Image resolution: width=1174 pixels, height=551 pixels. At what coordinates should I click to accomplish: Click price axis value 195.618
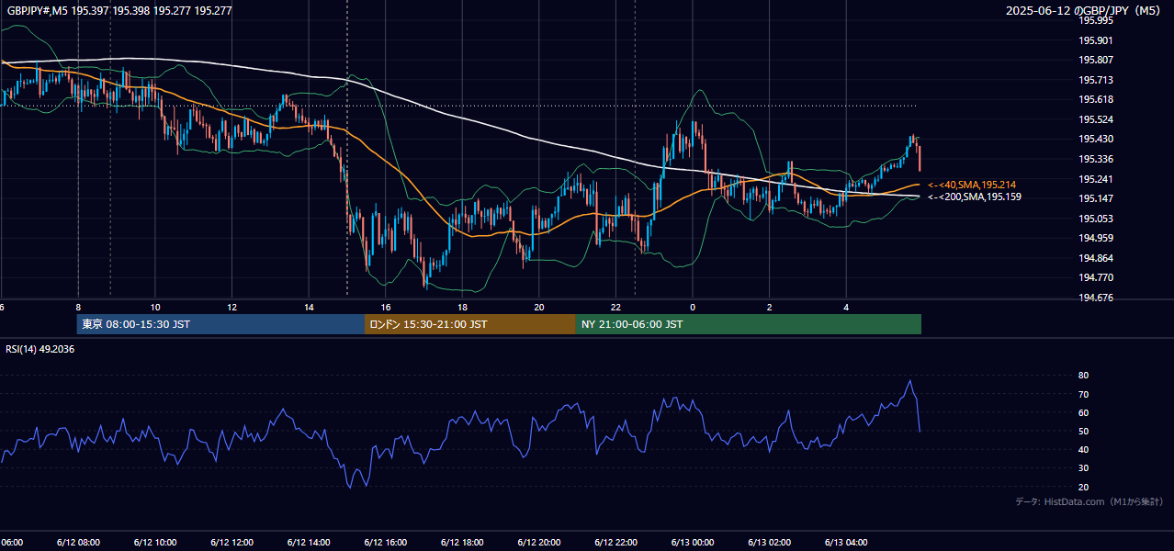click(x=1095, y=99)
